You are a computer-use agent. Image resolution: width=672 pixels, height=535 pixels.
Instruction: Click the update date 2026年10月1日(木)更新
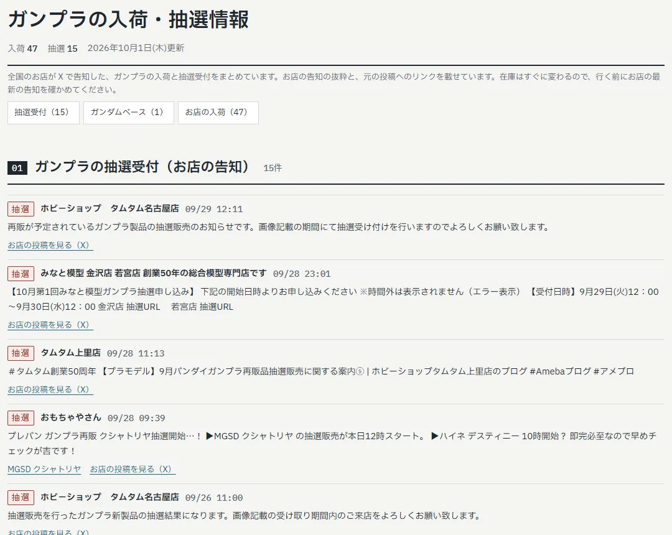[x=136, y=48]
